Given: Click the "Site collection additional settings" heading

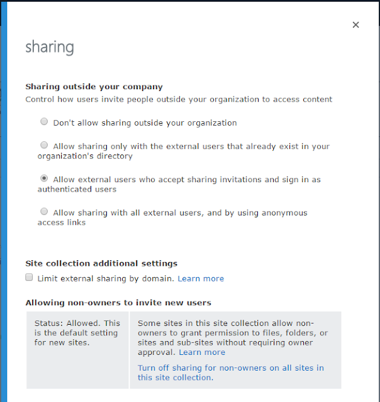Looking at the screenshot, I should pos(101,264).
